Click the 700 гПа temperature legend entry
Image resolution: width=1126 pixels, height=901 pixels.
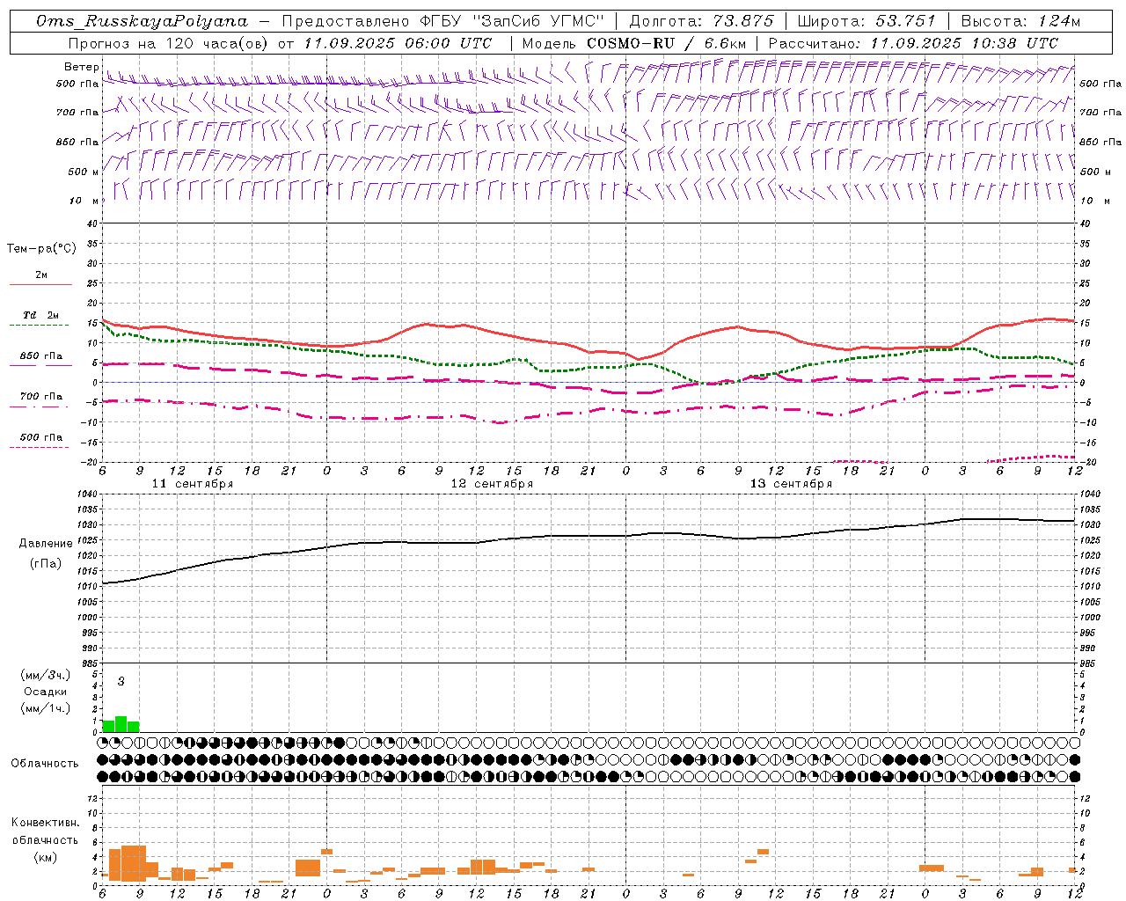41,396
